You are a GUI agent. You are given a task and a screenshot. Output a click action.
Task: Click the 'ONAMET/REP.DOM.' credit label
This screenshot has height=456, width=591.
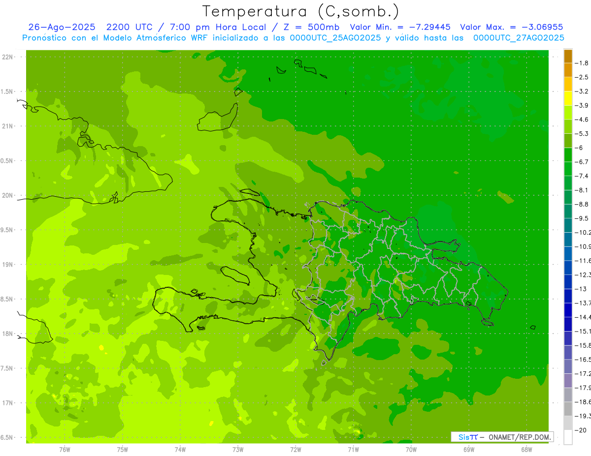coord(519,437)
